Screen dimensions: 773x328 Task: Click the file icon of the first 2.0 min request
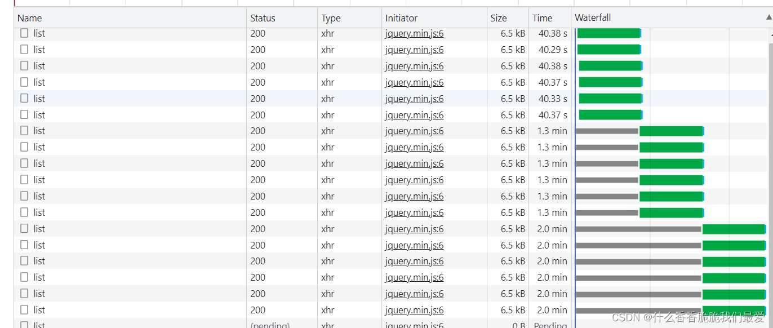pyautogui.click(x=24, y=229)
